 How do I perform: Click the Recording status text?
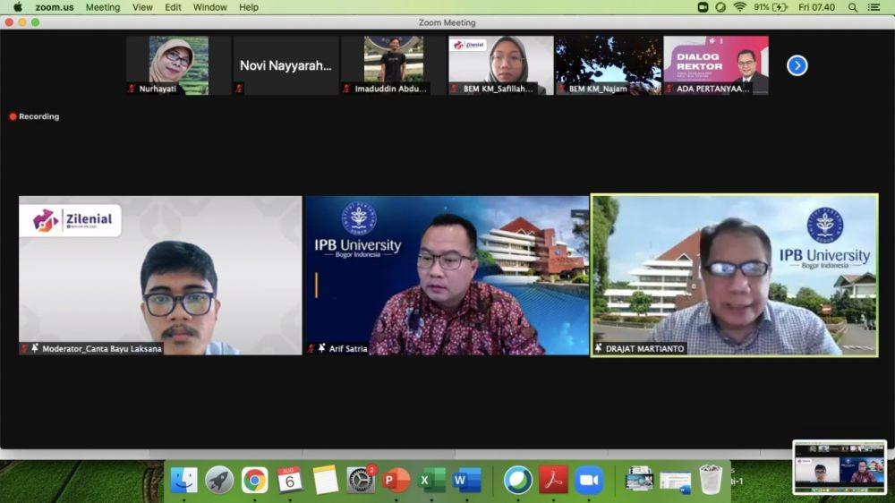click(x=38, y=116)
